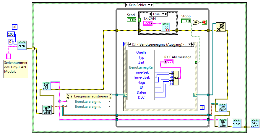The width and height of the screenshot is (263, 136).
Task: Click the OR logic gate
Action: pos(196,22)
